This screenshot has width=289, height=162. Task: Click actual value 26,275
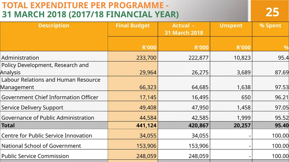(x=200, y=72)
